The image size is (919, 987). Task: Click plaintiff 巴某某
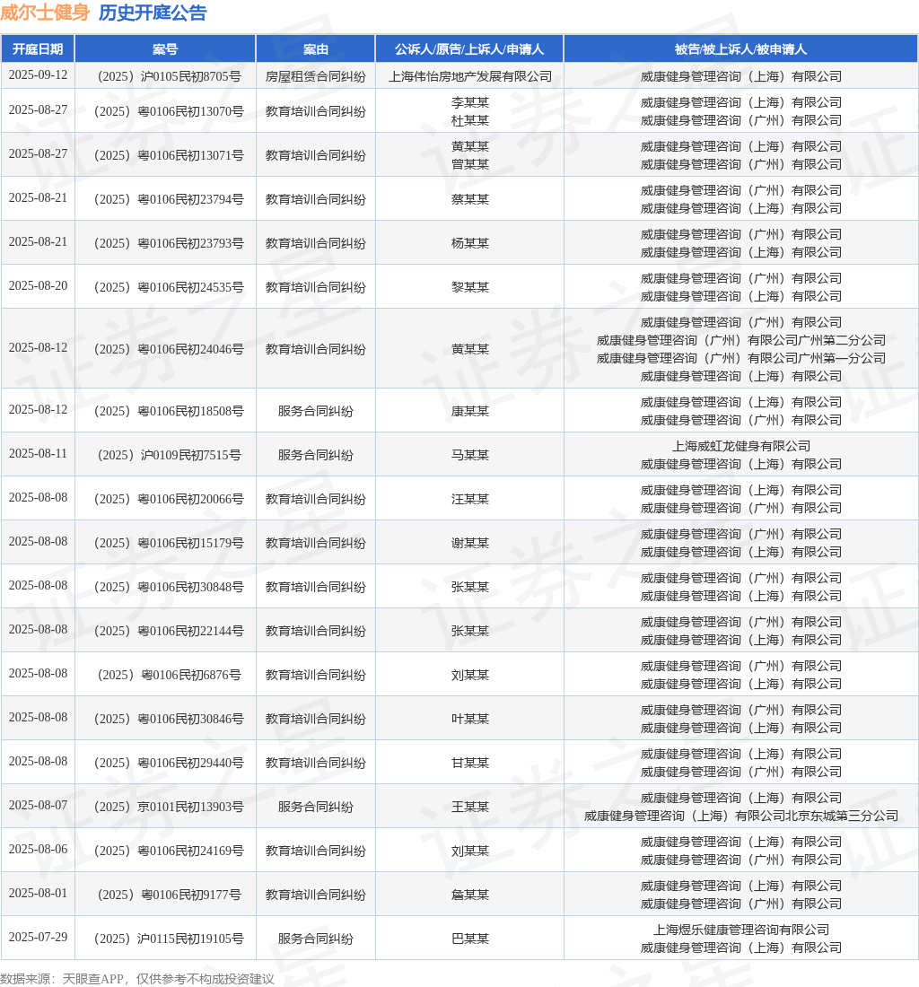469,939
